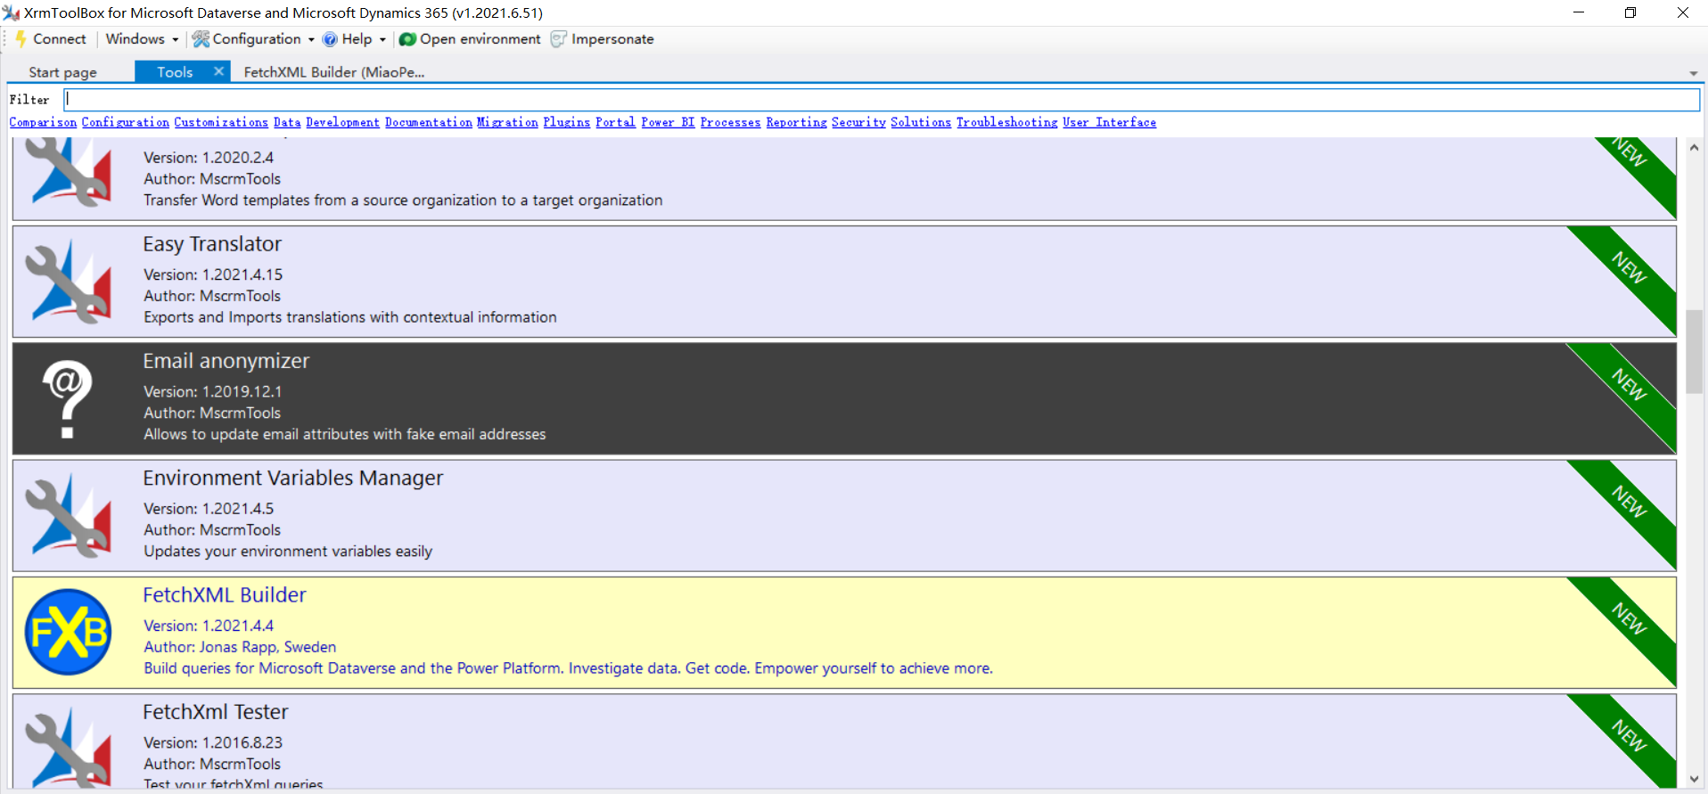This screenshot has width=1708, height=794.
Task: Click Open environment button
Action: (x=470, y=39)
